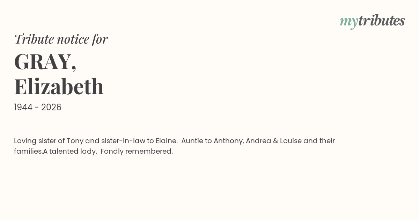Click the green "my" part of the logo

tap(348, 22)
